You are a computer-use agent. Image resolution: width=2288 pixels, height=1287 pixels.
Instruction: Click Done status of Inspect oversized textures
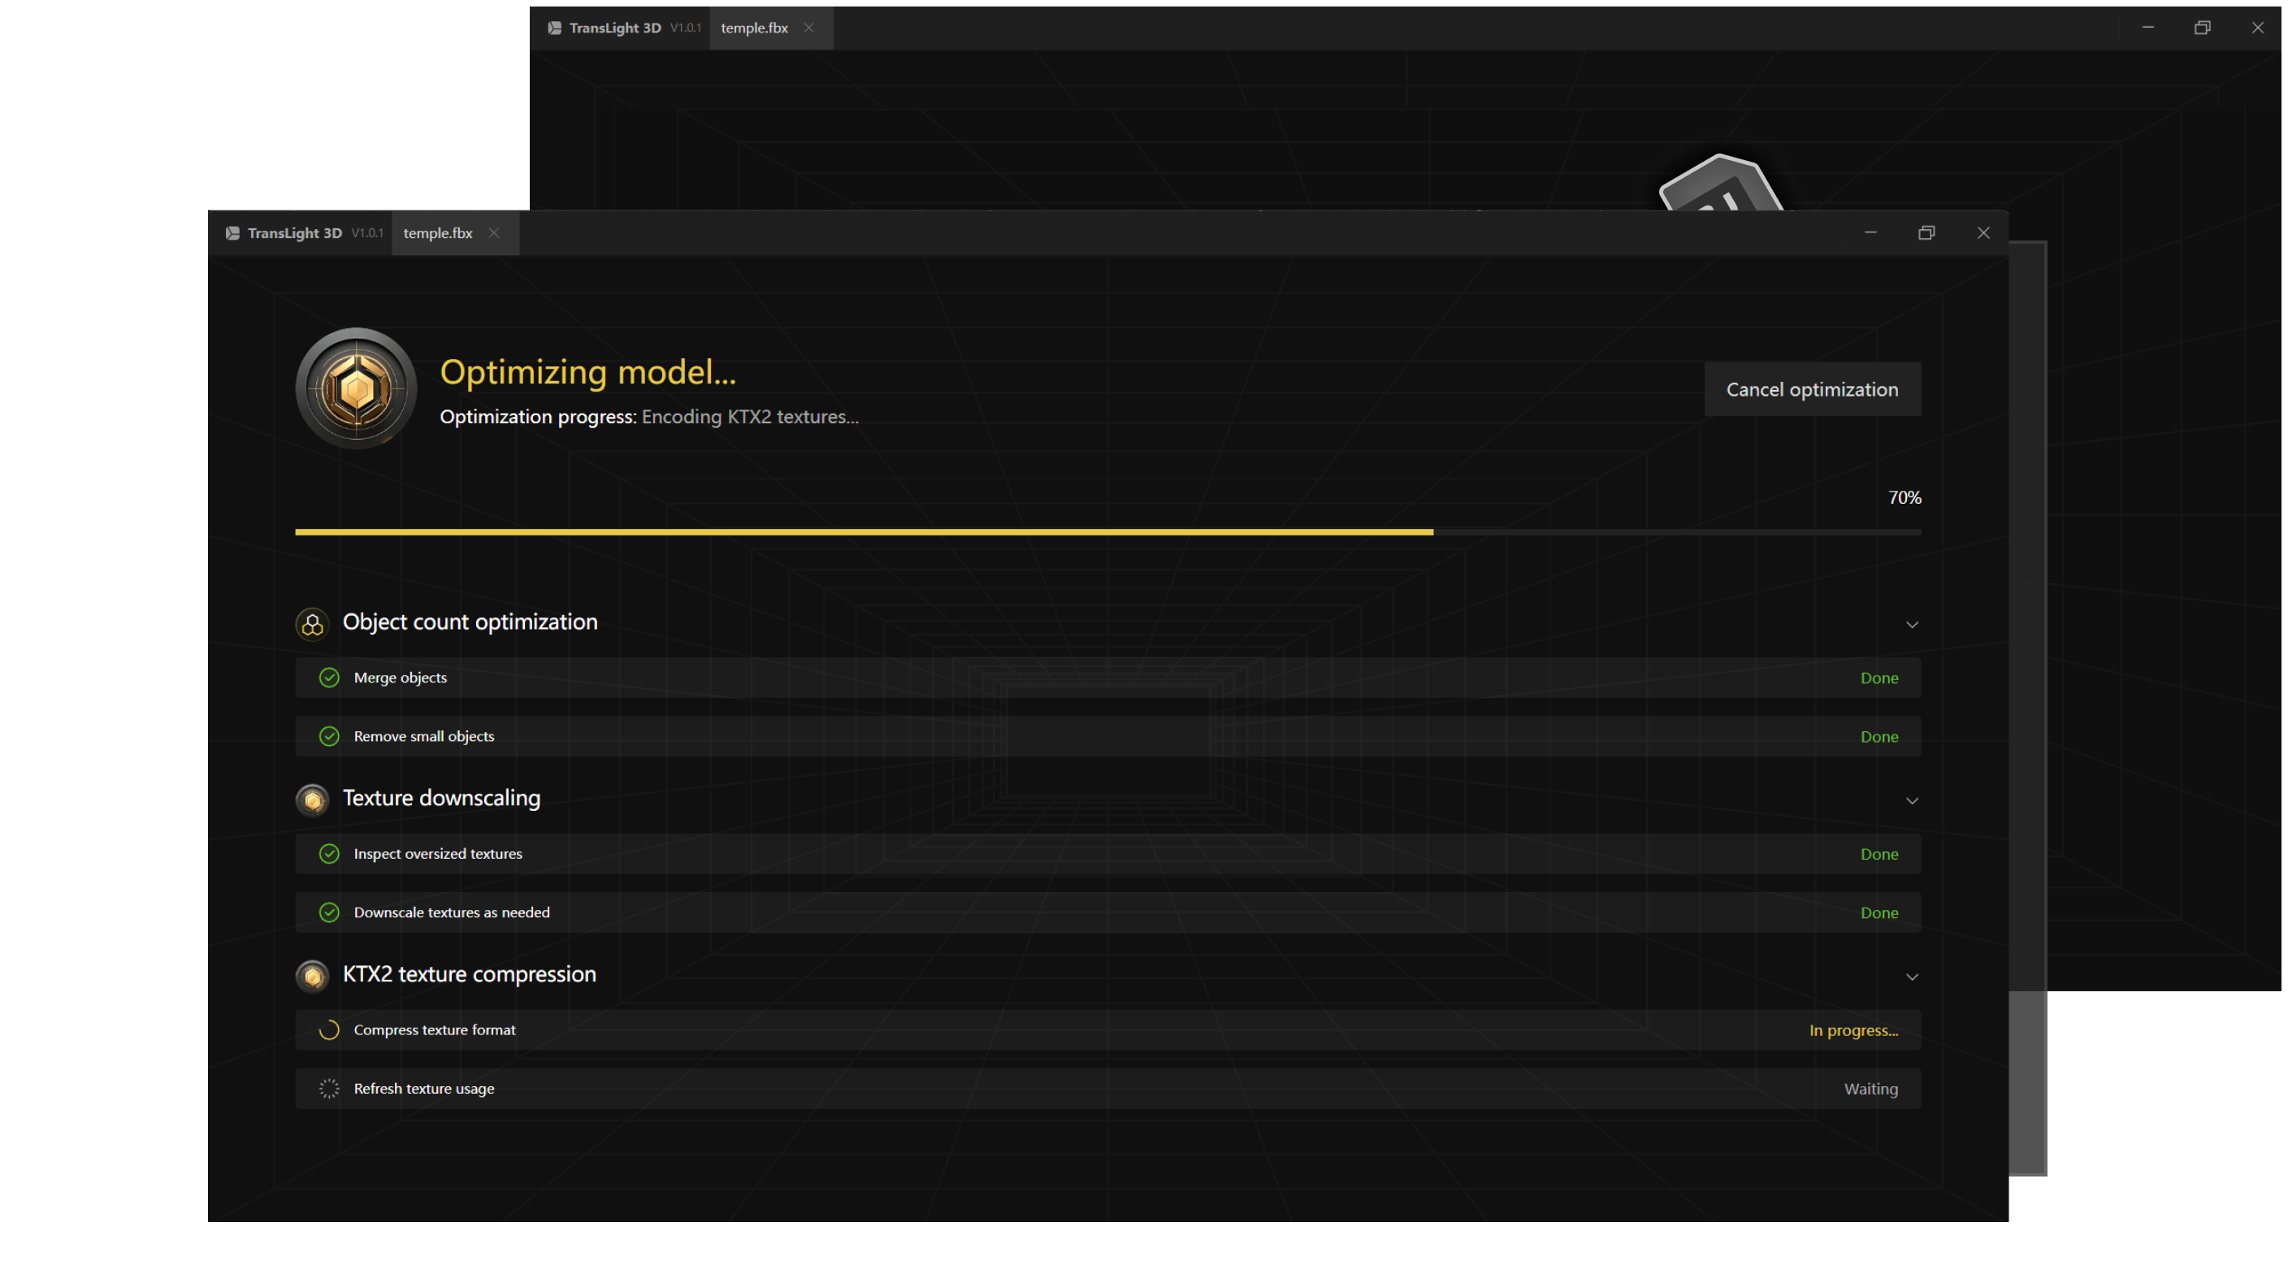coord(1879,854)
